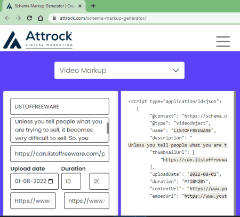Viewport: 240px width, 217px height.
Task: Open the Video Markup dropdown
Action: [x=119, y=71]
